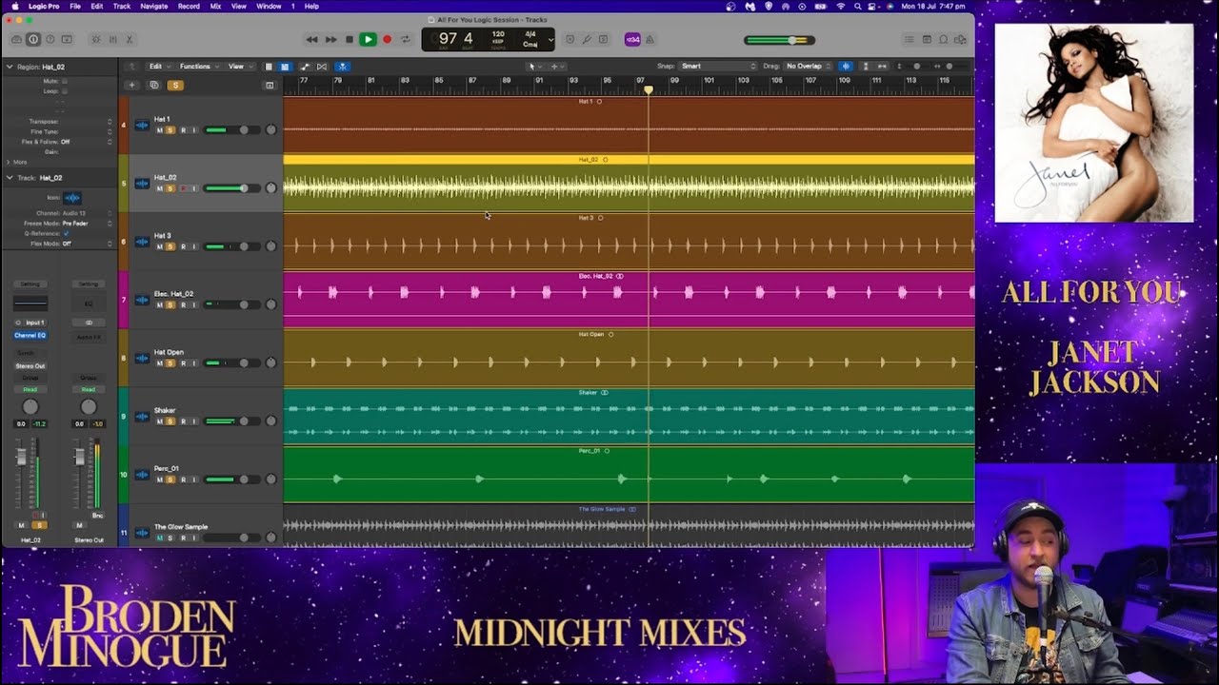Open the List Editors icon
1219x685 pixels.
[x=909, y=39]
